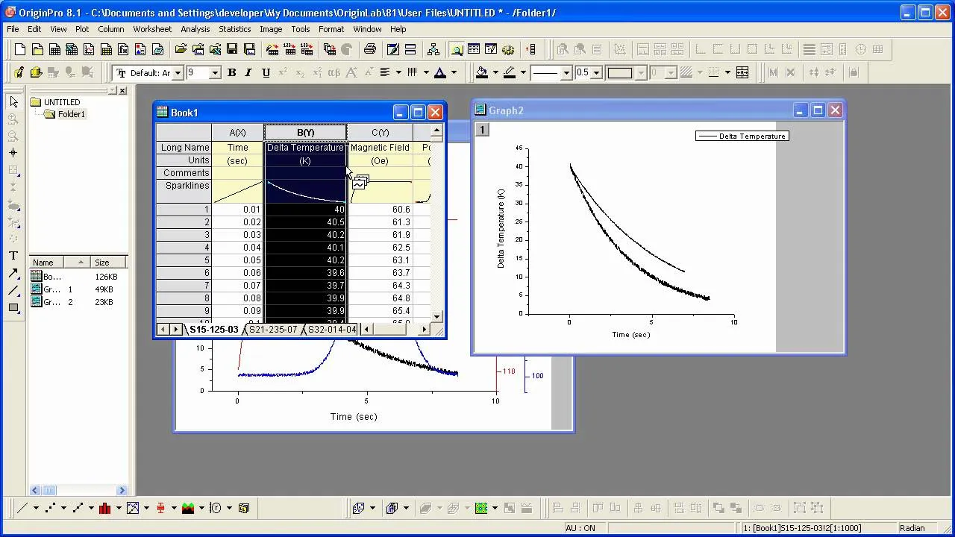Select the Pointer tool in the left toolbar
Image resolution: width=955 pixels, height=537 pixels.
tap(13, 102)
